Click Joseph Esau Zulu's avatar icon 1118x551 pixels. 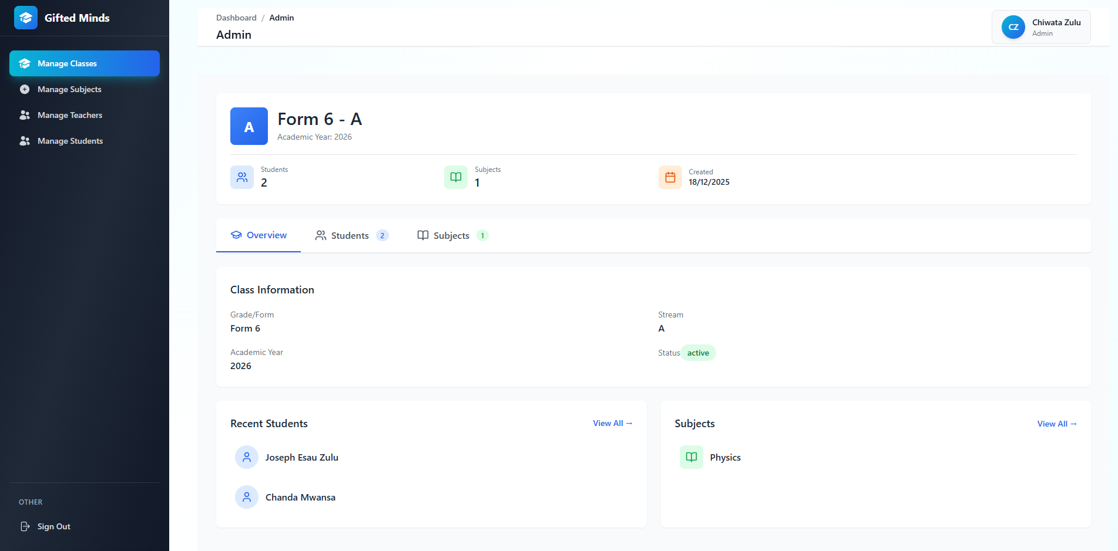246,457
